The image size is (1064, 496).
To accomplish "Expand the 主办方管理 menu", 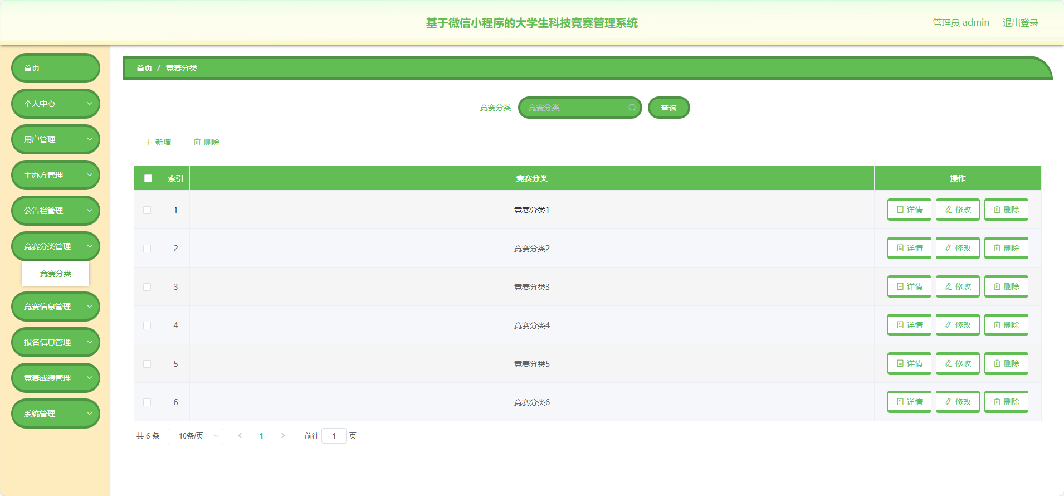I will 56,175.
